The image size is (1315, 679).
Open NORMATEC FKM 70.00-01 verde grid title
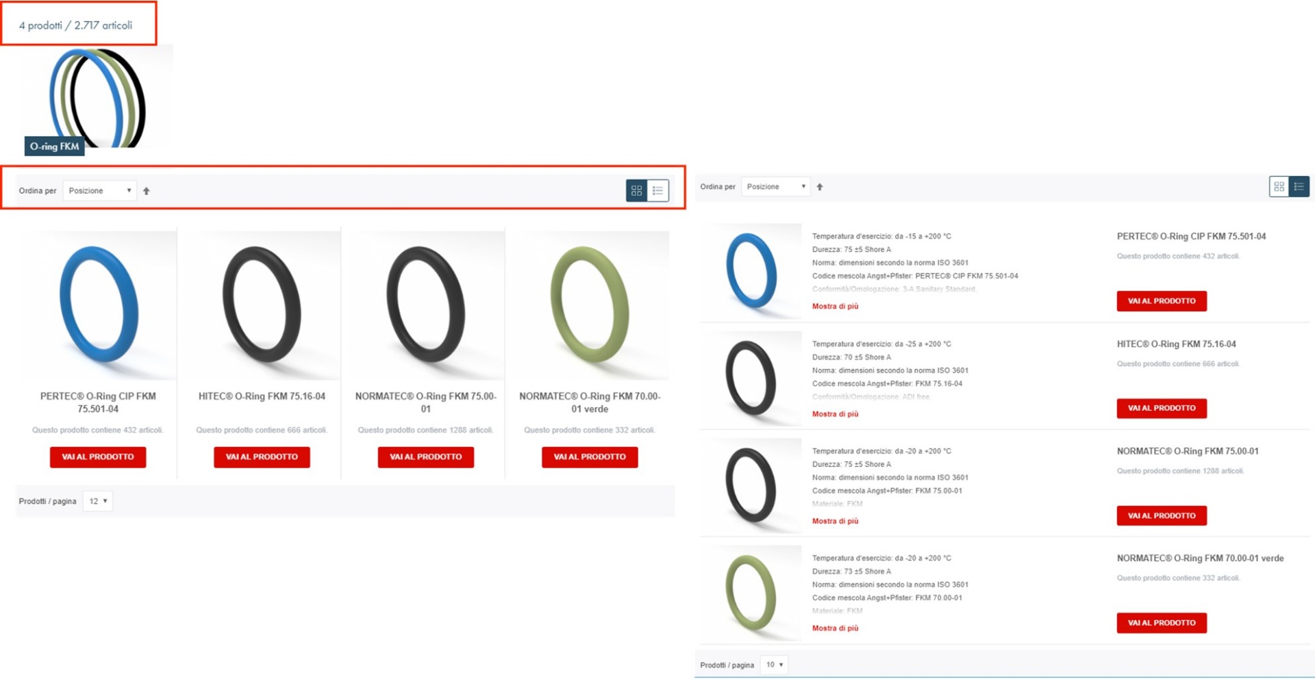pos(590,402)
